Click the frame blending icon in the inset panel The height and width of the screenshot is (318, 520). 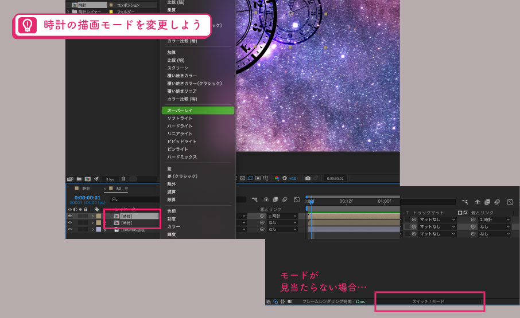pyautogui.click(x=487, y=202)
